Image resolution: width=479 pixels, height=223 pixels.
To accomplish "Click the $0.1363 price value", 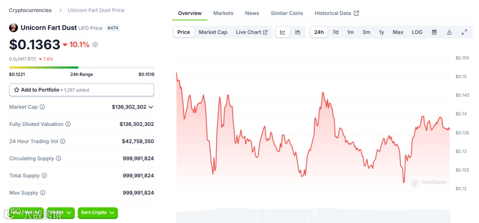I will [x=35, y=45].
